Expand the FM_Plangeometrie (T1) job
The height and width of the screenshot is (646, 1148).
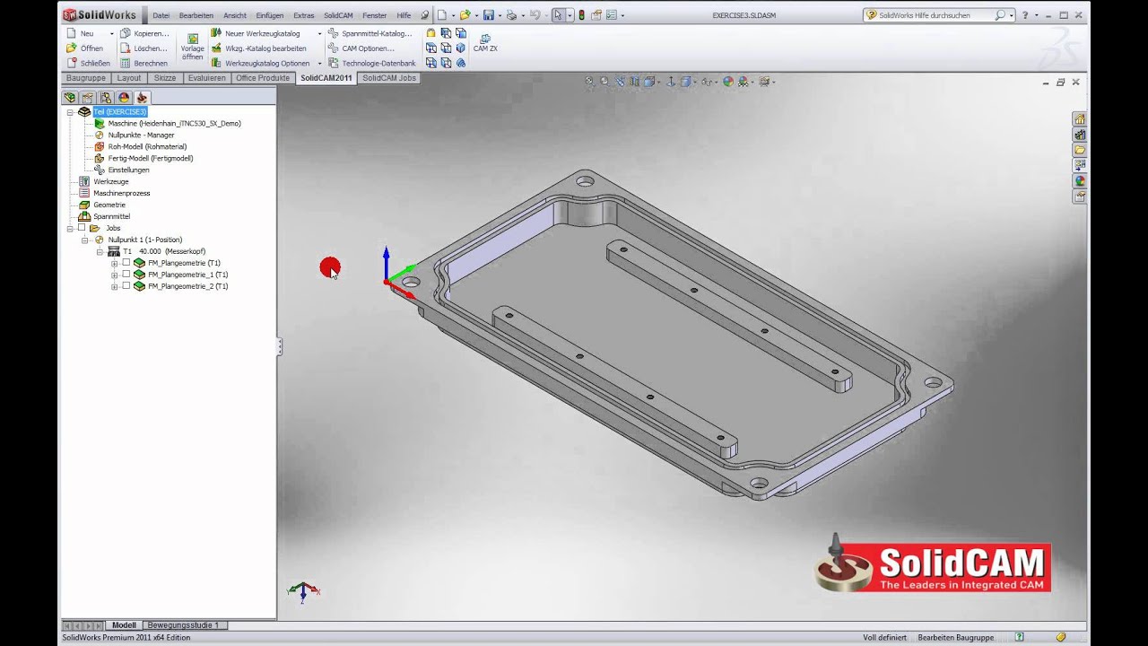pos(114,263)
